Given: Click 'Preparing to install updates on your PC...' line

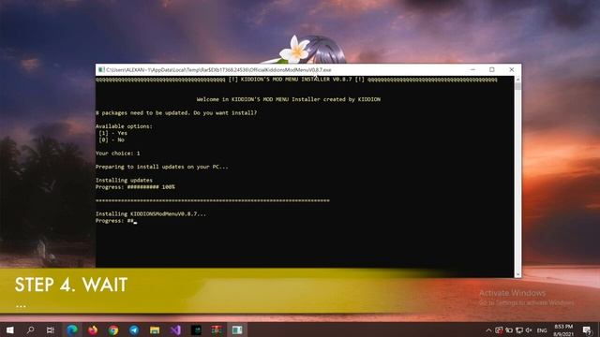Looking at the screenshot, I should pos(162,167).
